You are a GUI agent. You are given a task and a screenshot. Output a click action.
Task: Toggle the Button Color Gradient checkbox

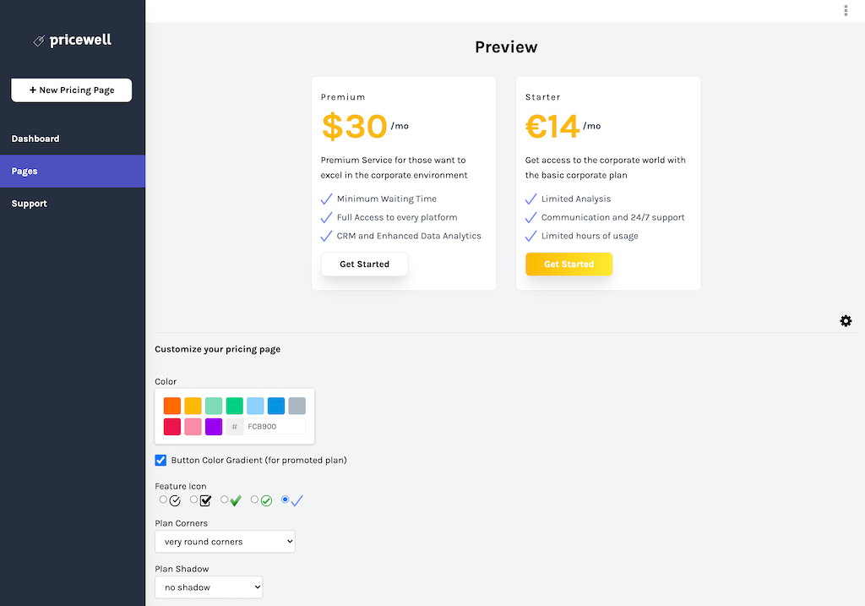pyautogui.click(x=160, y=461)
